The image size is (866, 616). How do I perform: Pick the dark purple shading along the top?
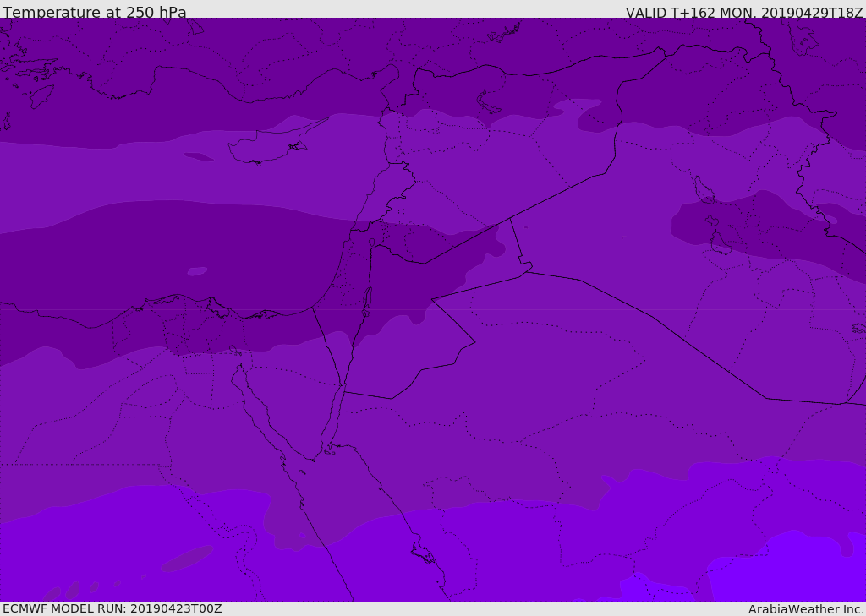click(x=254, y=42)
